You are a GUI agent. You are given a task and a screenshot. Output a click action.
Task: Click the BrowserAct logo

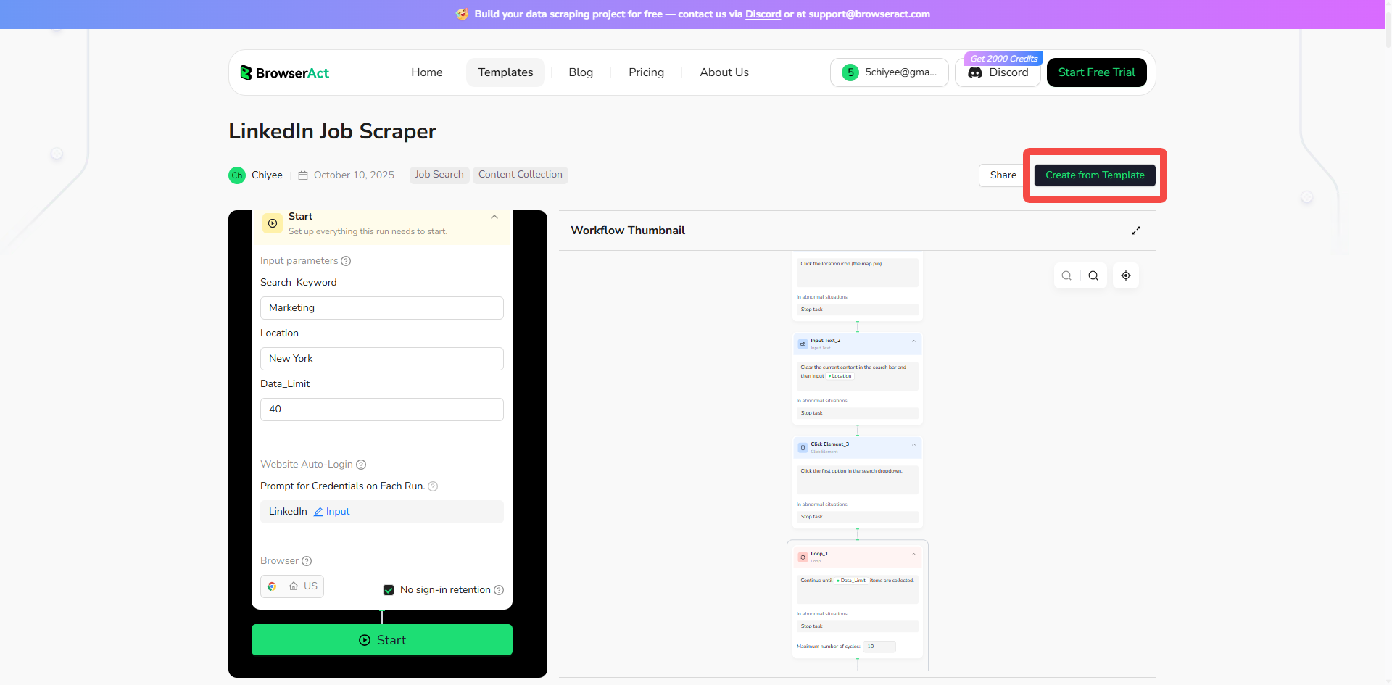point(284,72)
